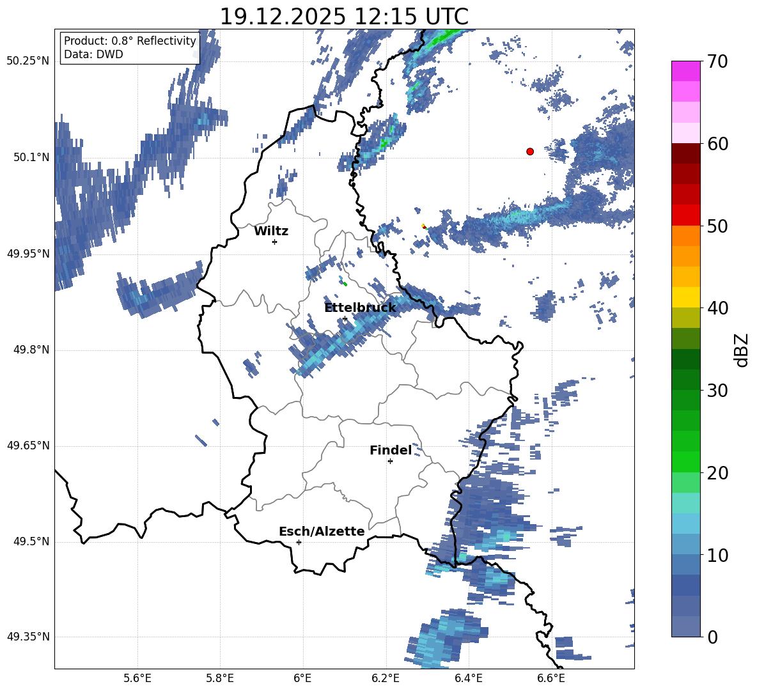Viewport: 757px width, 691px height.
Task: Click the 49.35°N latitude label
Action: [x=28, y=637]
